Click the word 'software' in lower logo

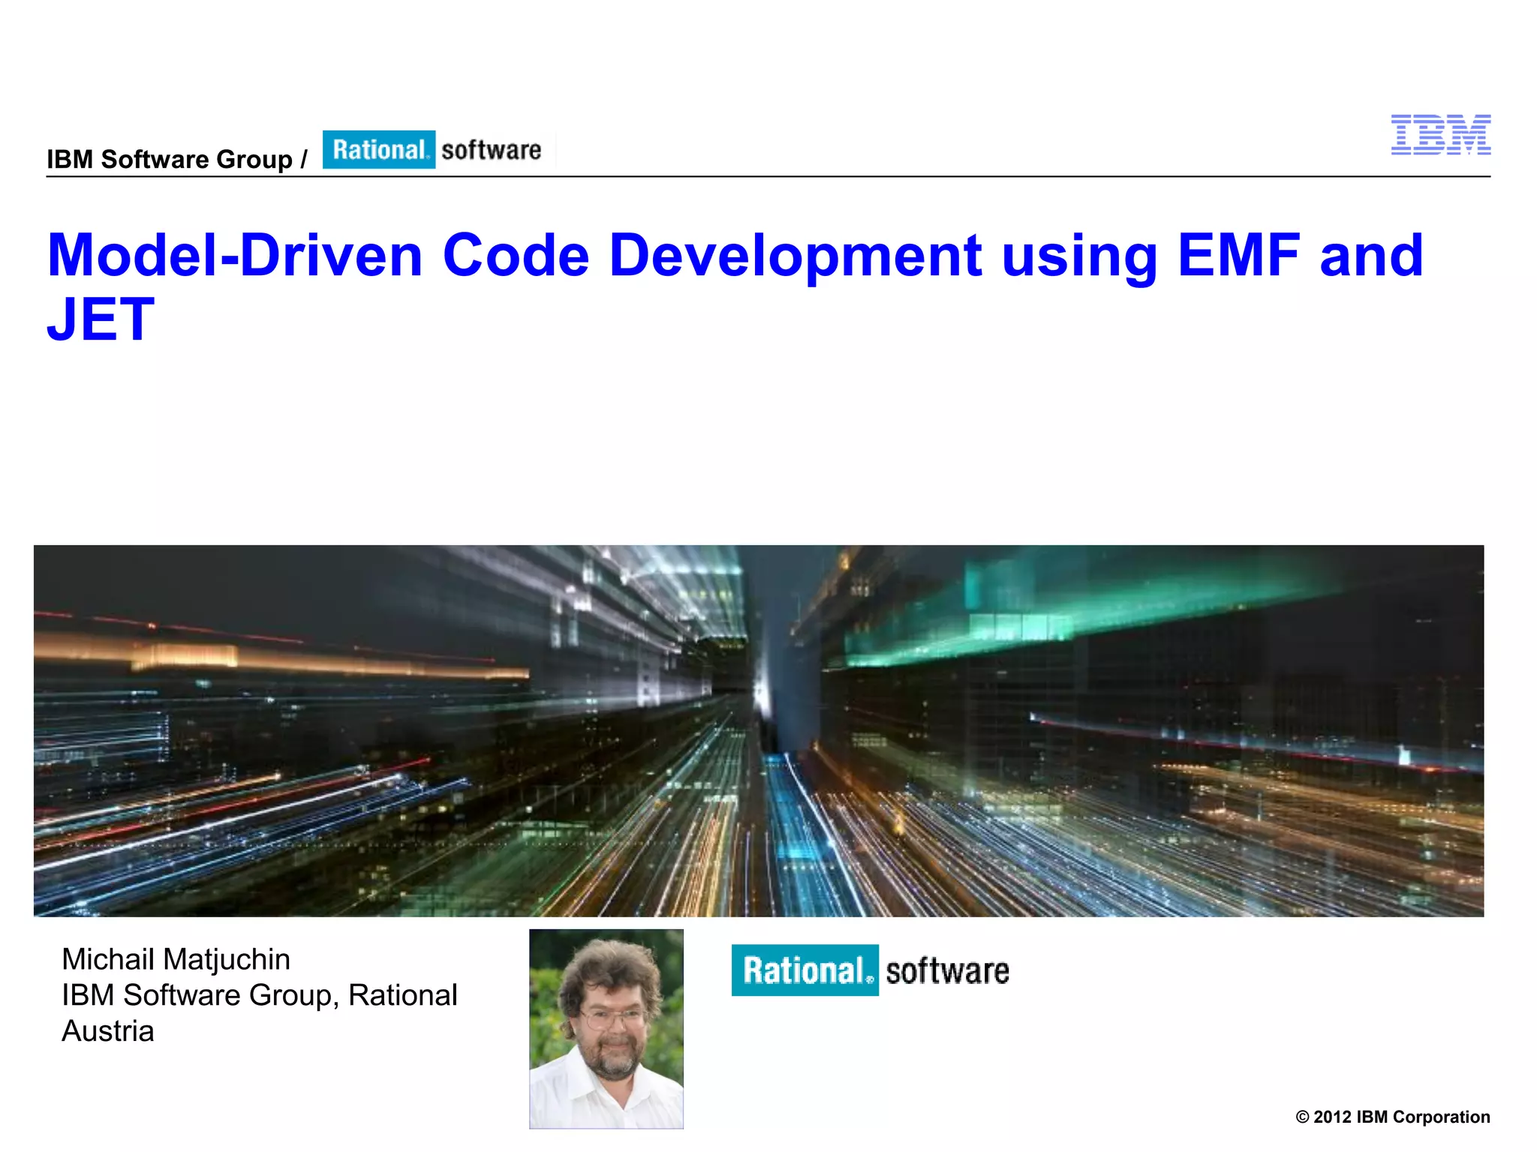tap(947, 971)
